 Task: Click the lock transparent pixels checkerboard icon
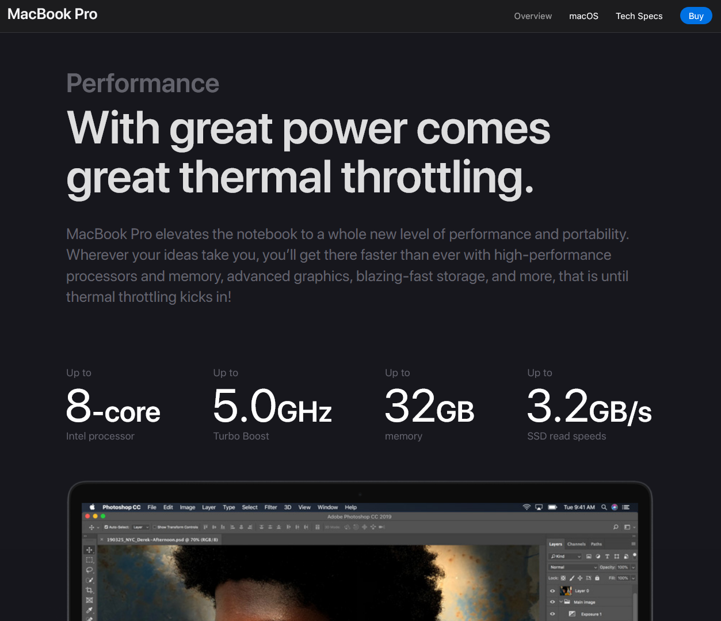tap(563, 578)
